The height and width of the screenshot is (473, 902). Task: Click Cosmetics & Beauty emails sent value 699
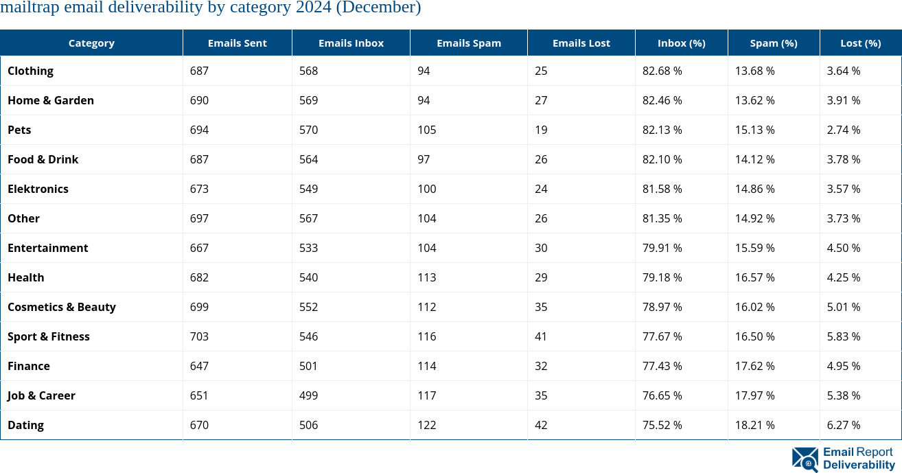click(199, 307)
